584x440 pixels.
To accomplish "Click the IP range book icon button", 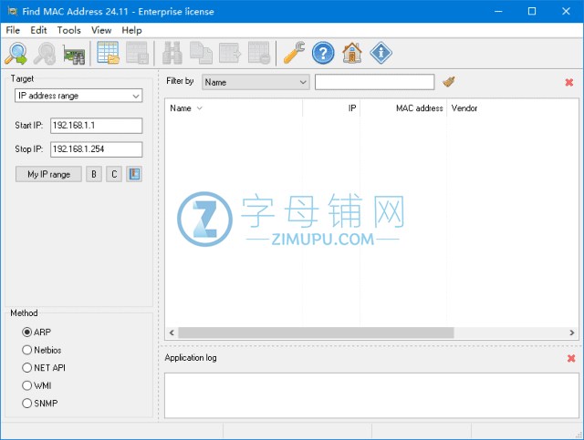I will pyautogui.click(x=134, y=174).
